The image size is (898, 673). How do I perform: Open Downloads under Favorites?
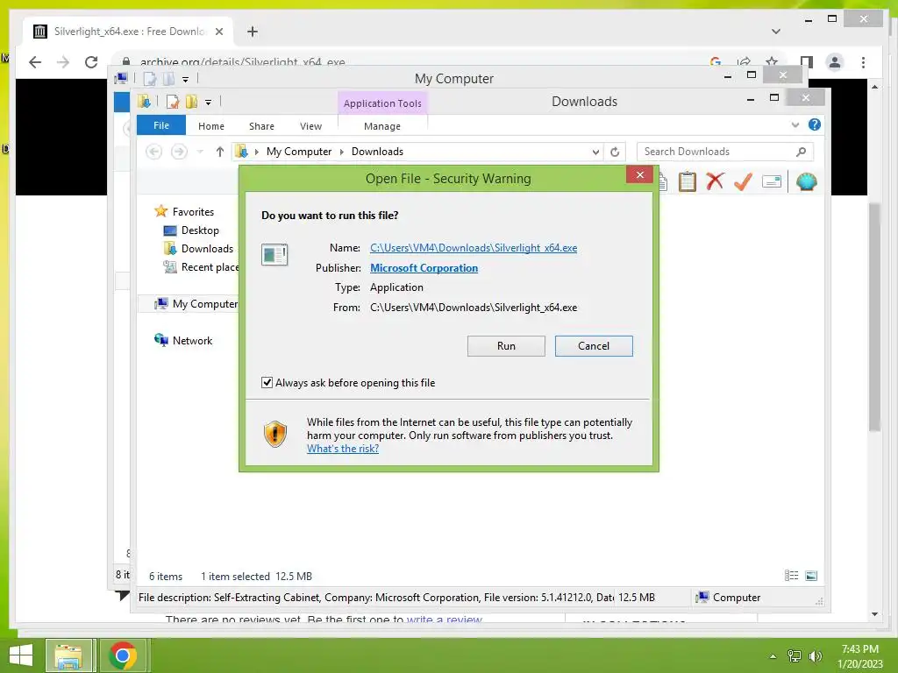tap(207, 248)
